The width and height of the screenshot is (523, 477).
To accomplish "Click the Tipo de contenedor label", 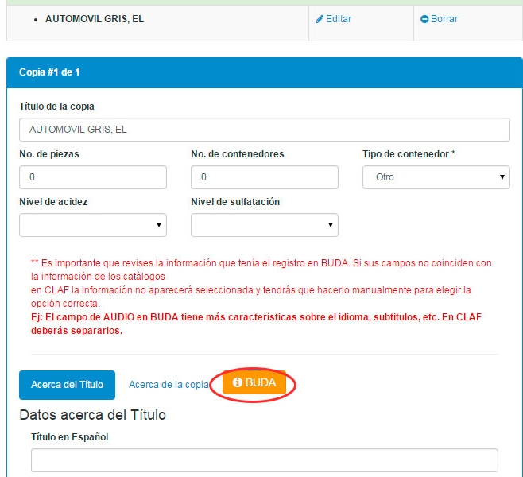I will click(409, 154).
